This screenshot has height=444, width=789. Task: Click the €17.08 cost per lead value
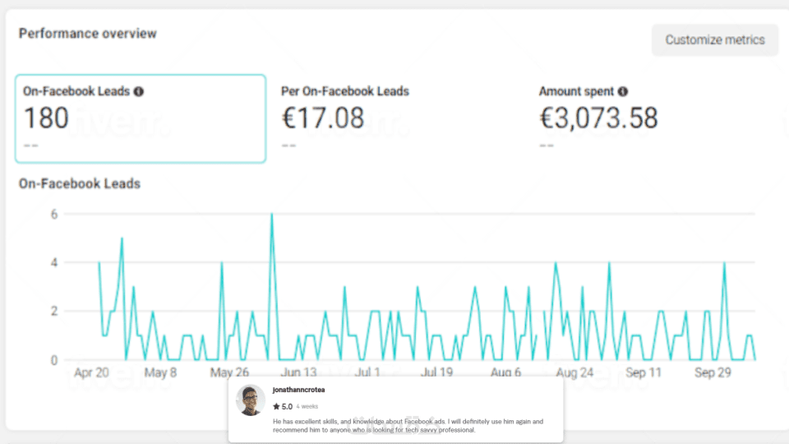[323, 118]
